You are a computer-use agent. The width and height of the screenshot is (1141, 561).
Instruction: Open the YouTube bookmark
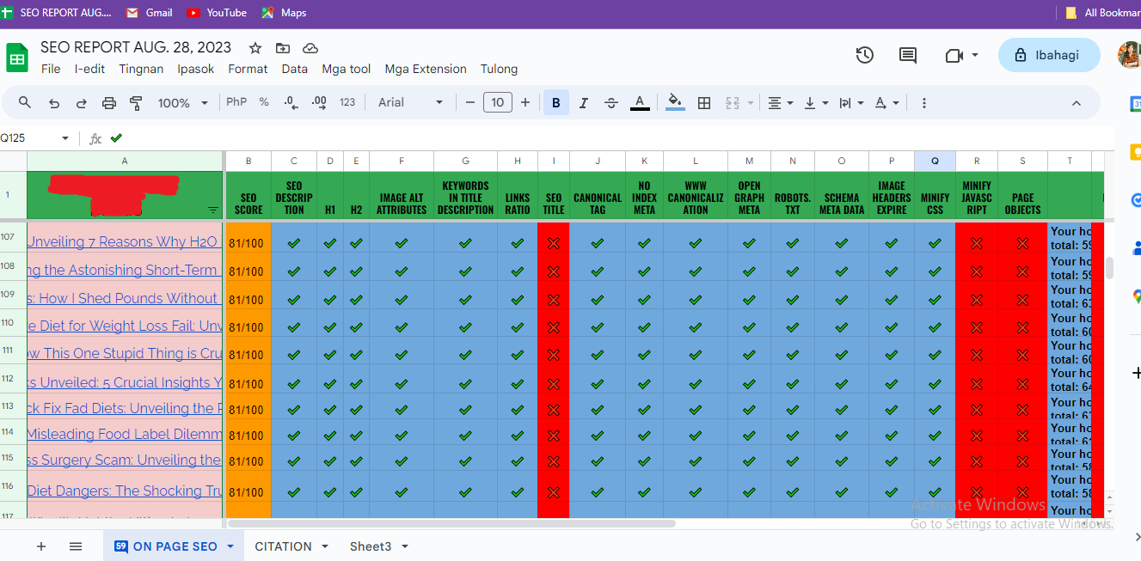[x=217, y=13]
